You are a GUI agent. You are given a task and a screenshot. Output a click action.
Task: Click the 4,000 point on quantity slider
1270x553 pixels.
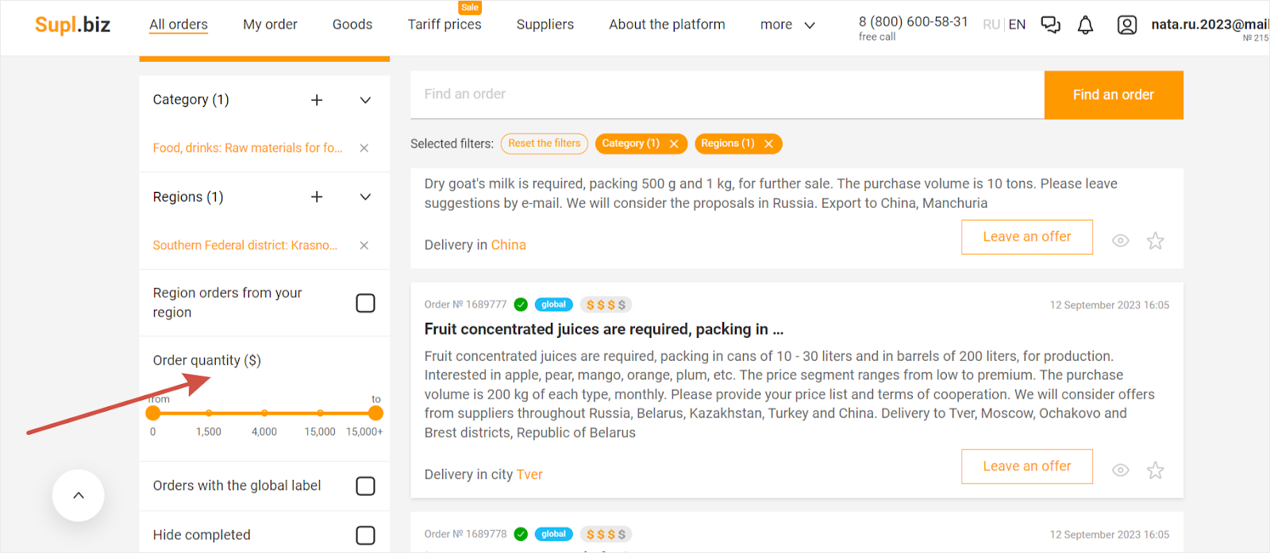(264, 413)
